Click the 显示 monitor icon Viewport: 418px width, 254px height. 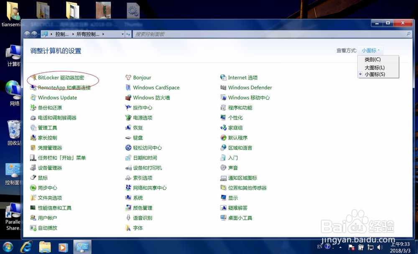click(x=223, y=198)
